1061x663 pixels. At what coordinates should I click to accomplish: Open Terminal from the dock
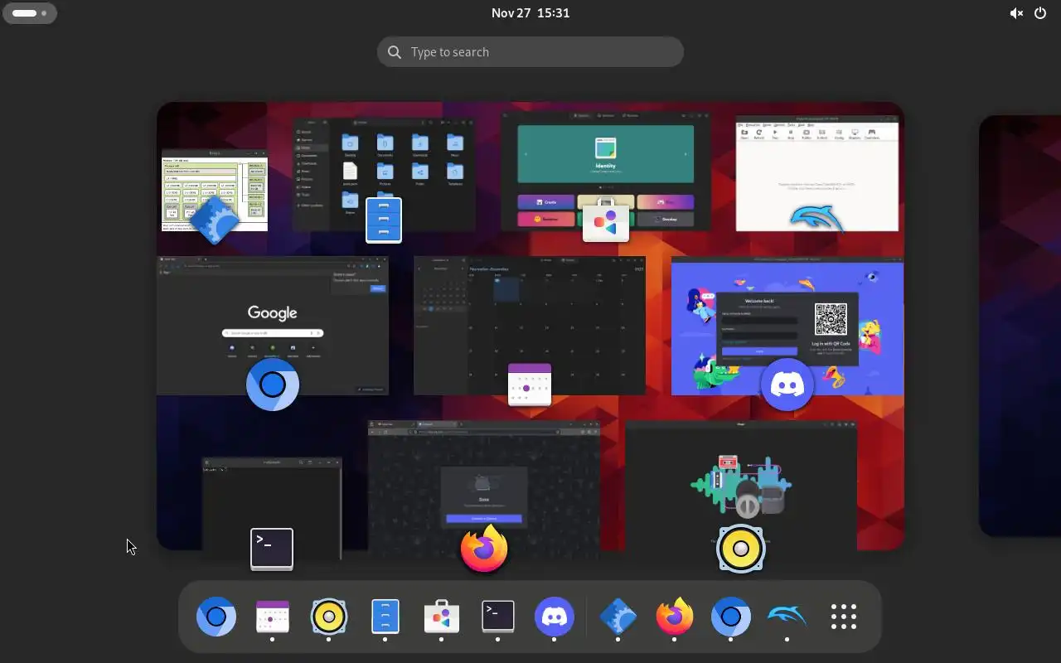(x=498, y=617)
